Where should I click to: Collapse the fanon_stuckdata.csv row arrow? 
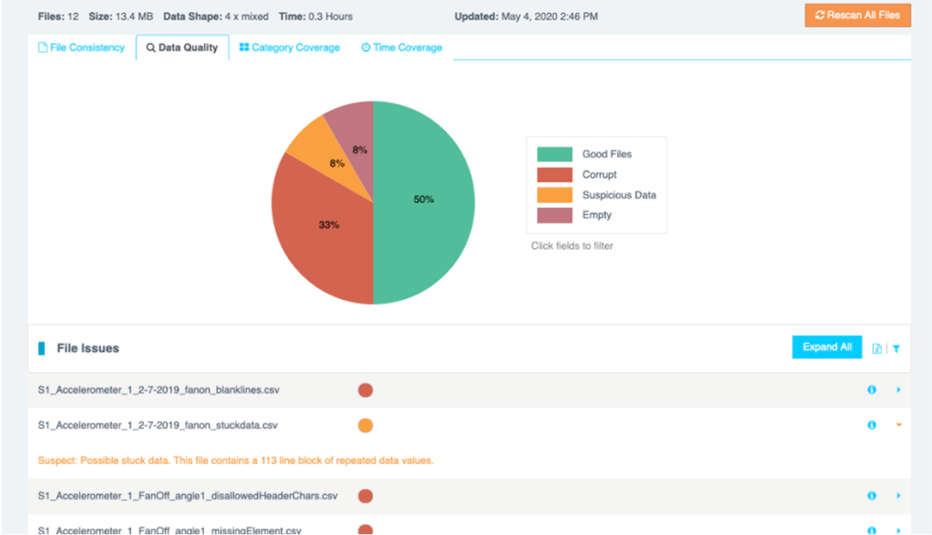coord(898,425)
